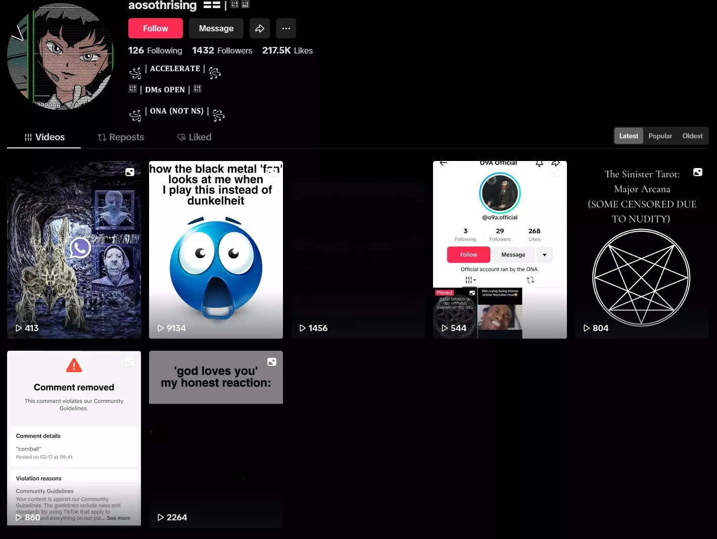The height and width of the screenshot is (539, 717).
Task: Click the ACCELERATE bio text
Action: click(175, 69)
